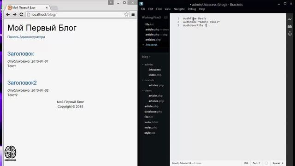Follow the Панель Администратора link
The width and height of the screenshot is (295, 166).
(x=26, y=37)
